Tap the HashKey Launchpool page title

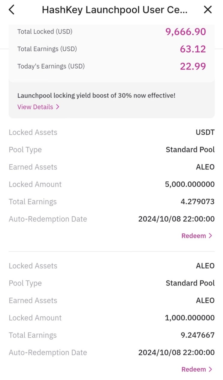(115, 10)
